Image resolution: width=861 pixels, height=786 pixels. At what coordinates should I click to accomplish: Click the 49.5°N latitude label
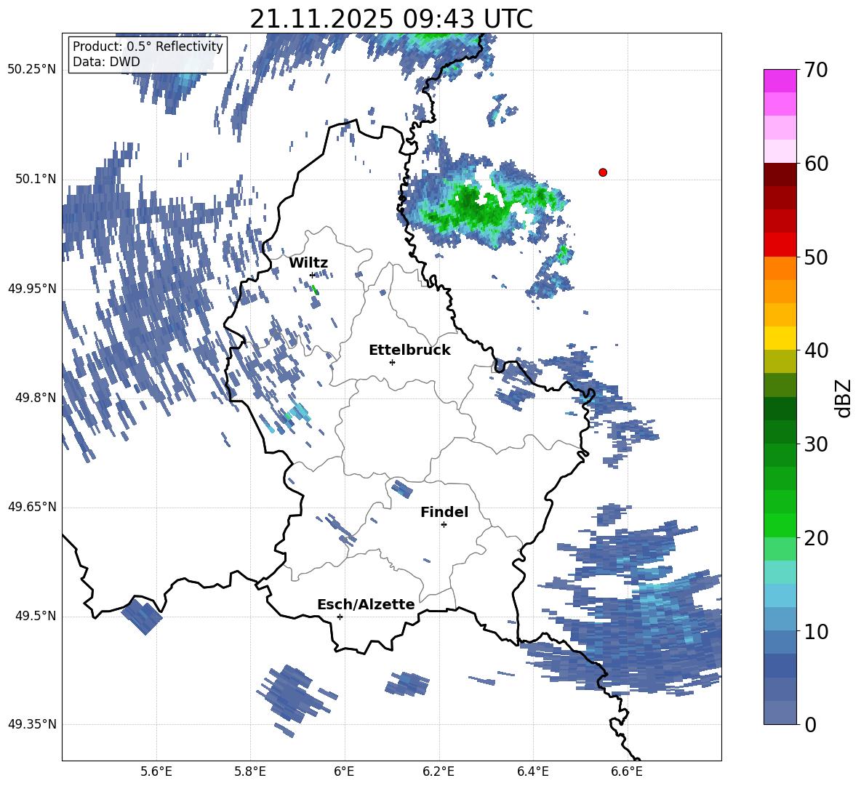tap(36, 616)
